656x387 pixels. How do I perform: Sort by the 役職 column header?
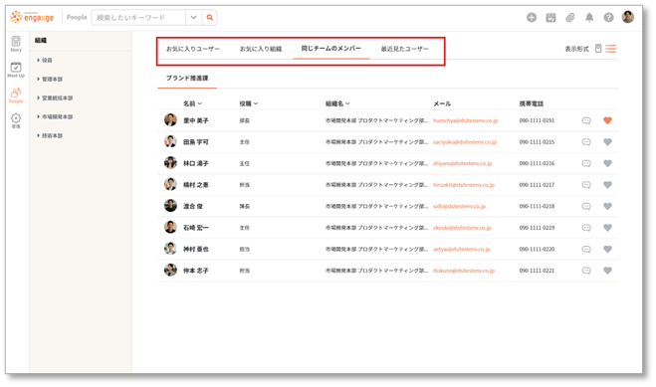pyautogui.click(x=248, y=103)
